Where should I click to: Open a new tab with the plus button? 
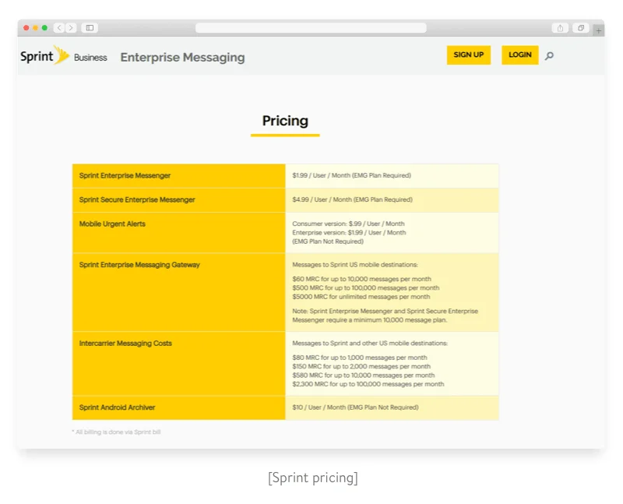(598, 30)
